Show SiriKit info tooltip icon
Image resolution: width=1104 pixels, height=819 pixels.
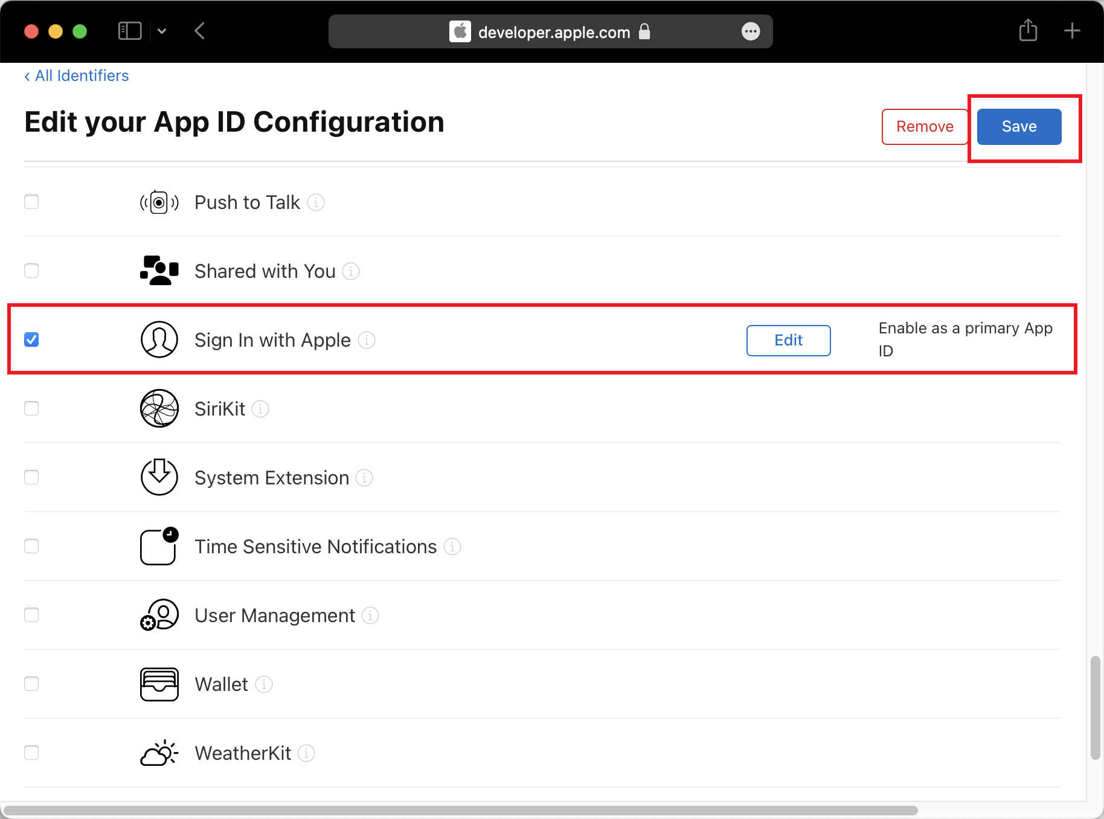(x=260, y=409)
